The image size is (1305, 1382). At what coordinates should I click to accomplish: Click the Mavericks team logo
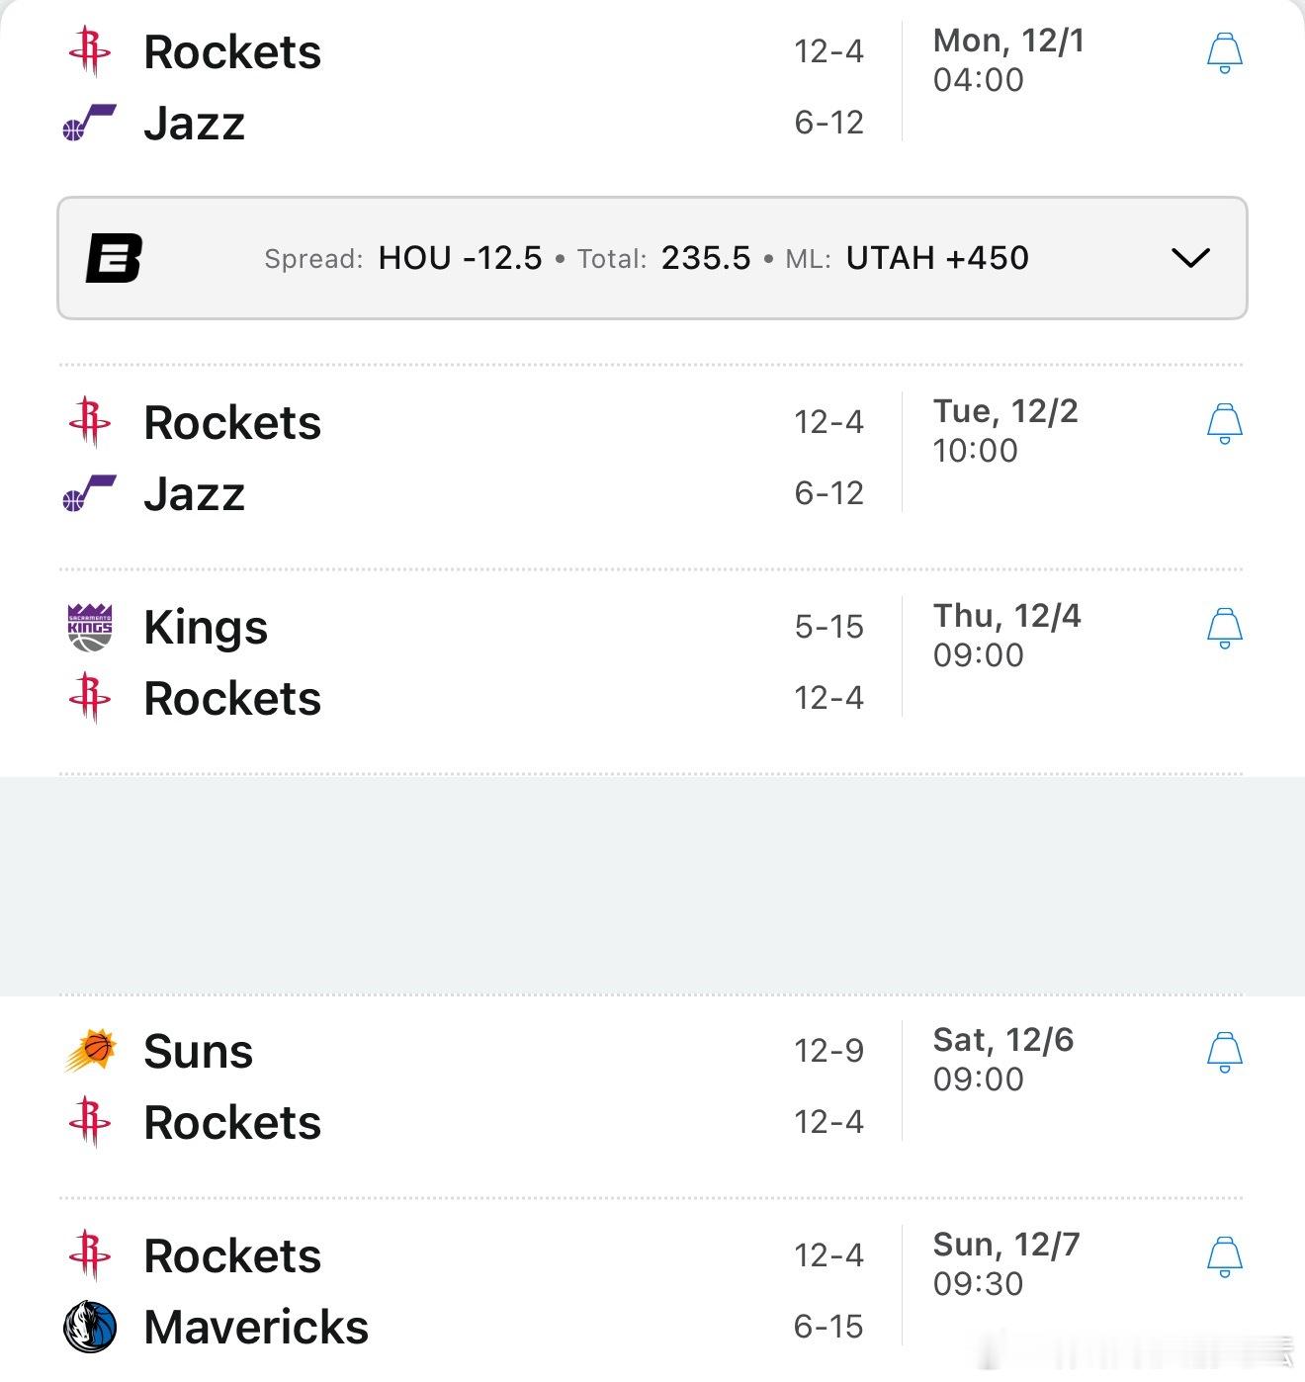(90, 1327)
